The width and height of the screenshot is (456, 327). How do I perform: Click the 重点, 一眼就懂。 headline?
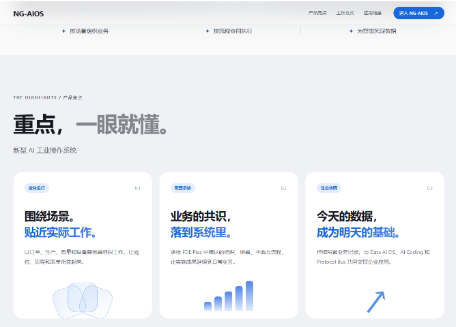tap(90, 124)
